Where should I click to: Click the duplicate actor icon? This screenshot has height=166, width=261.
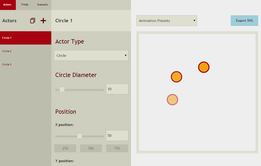[x=32, y=21]
